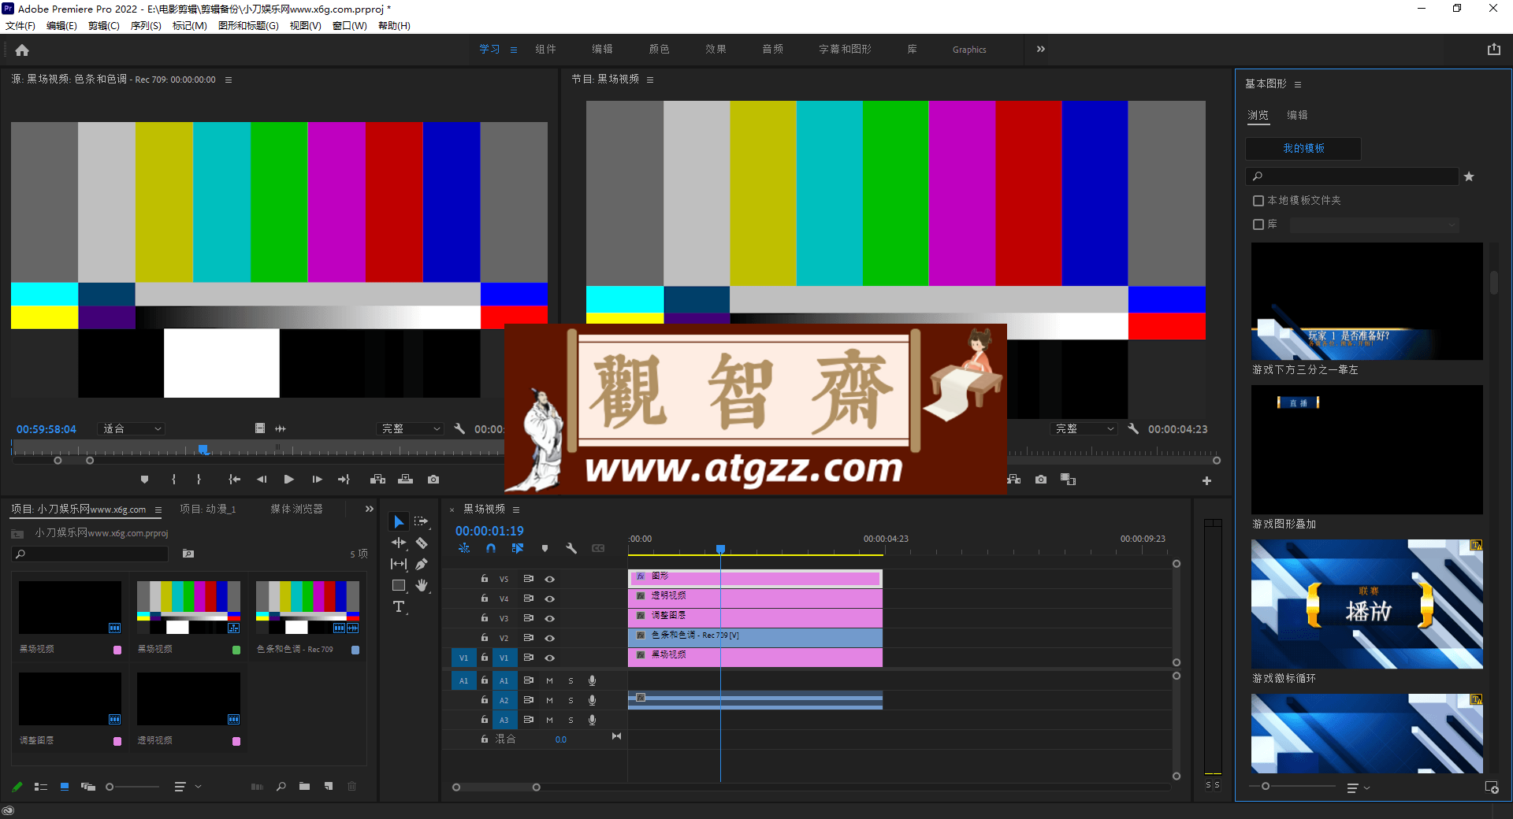Open program monitor settings wrench
Image resolution: width=1513 pixels, height=819 pixels.
(1132, 428)
